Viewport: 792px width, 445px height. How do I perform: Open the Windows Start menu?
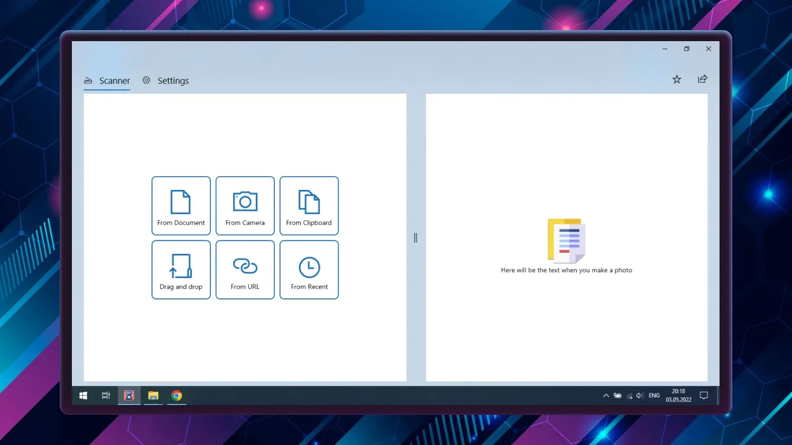(x=83, y=396)
